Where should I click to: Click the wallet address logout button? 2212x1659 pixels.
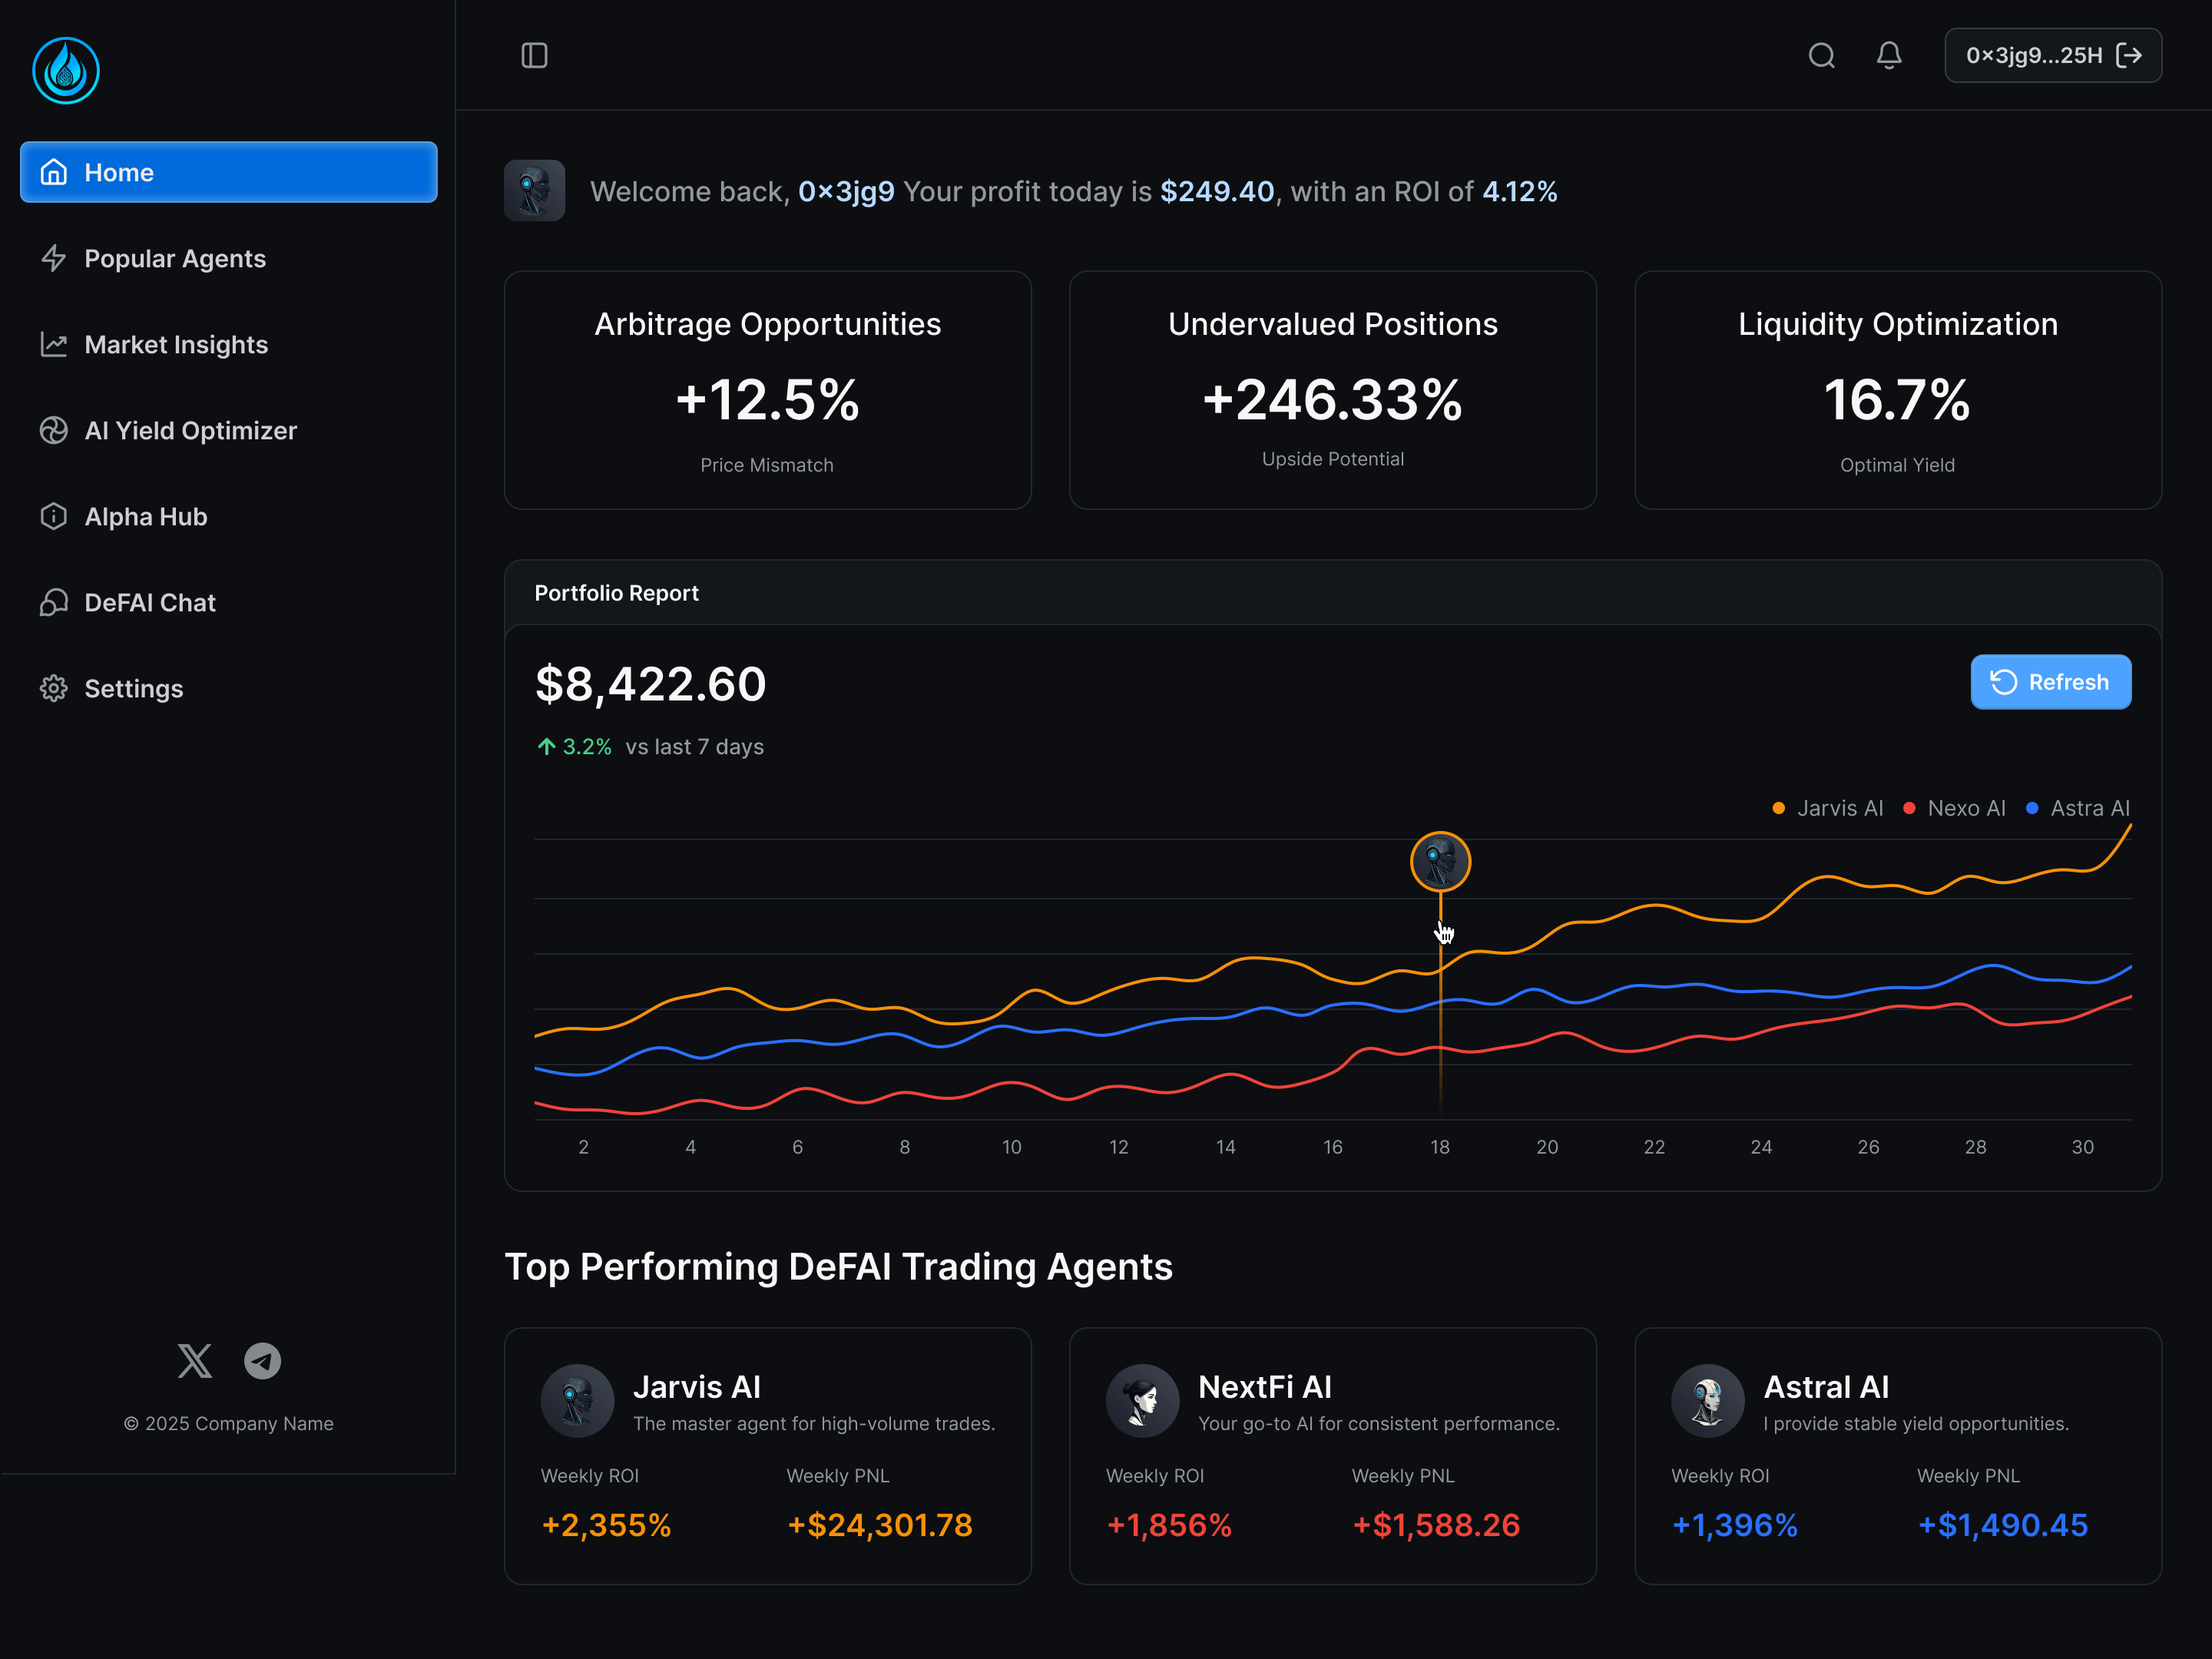pyautogui.click(x=2052, y=55)
